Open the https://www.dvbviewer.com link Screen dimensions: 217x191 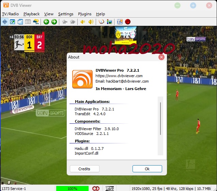coord(119,76)
